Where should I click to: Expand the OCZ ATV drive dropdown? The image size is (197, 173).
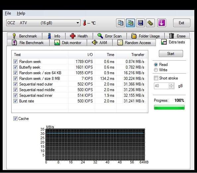[43, 23]
